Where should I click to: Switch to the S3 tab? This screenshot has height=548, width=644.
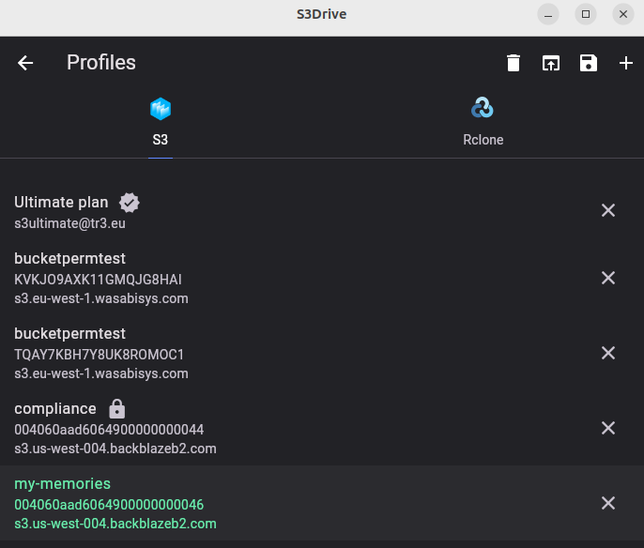161,122
